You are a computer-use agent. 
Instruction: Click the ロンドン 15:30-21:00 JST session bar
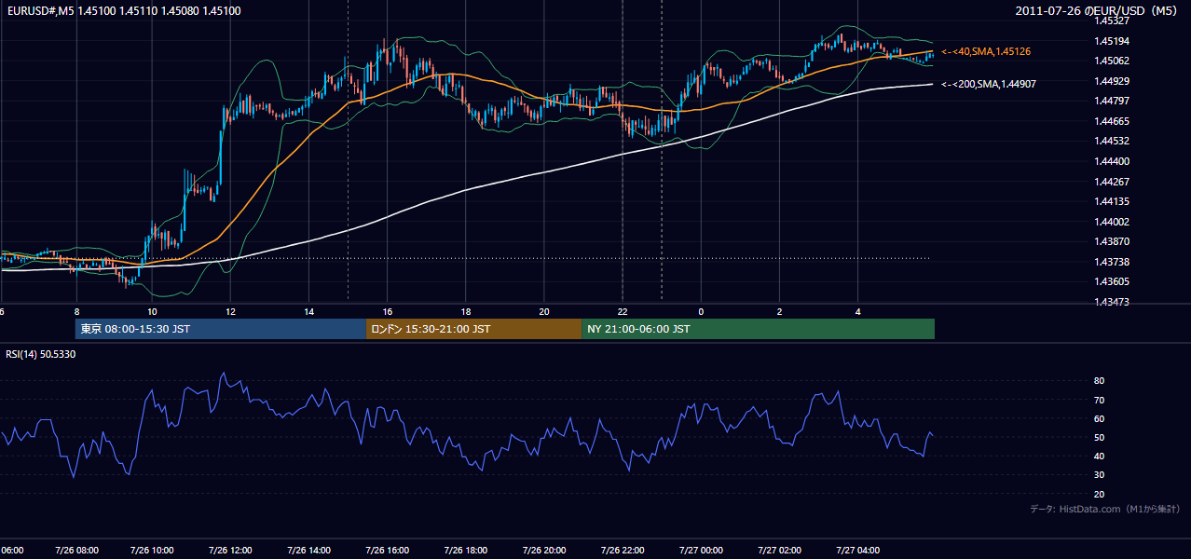click(473, 329)
